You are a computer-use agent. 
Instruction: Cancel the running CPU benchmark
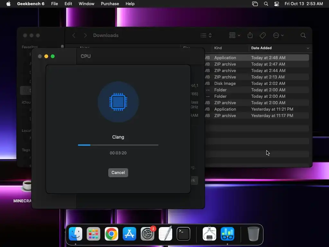[118, 173]
